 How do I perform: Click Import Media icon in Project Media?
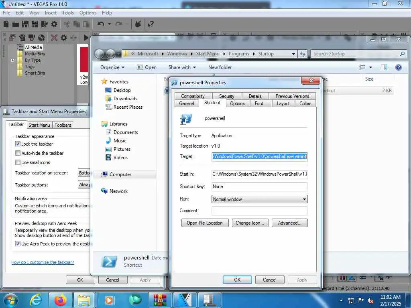(22, 38)
